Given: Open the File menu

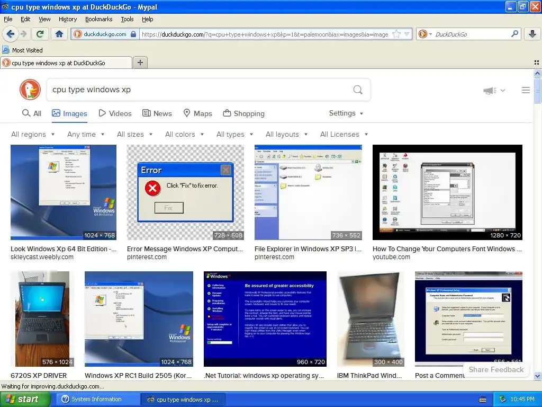Looking at the screenshot, I should 8,19.
